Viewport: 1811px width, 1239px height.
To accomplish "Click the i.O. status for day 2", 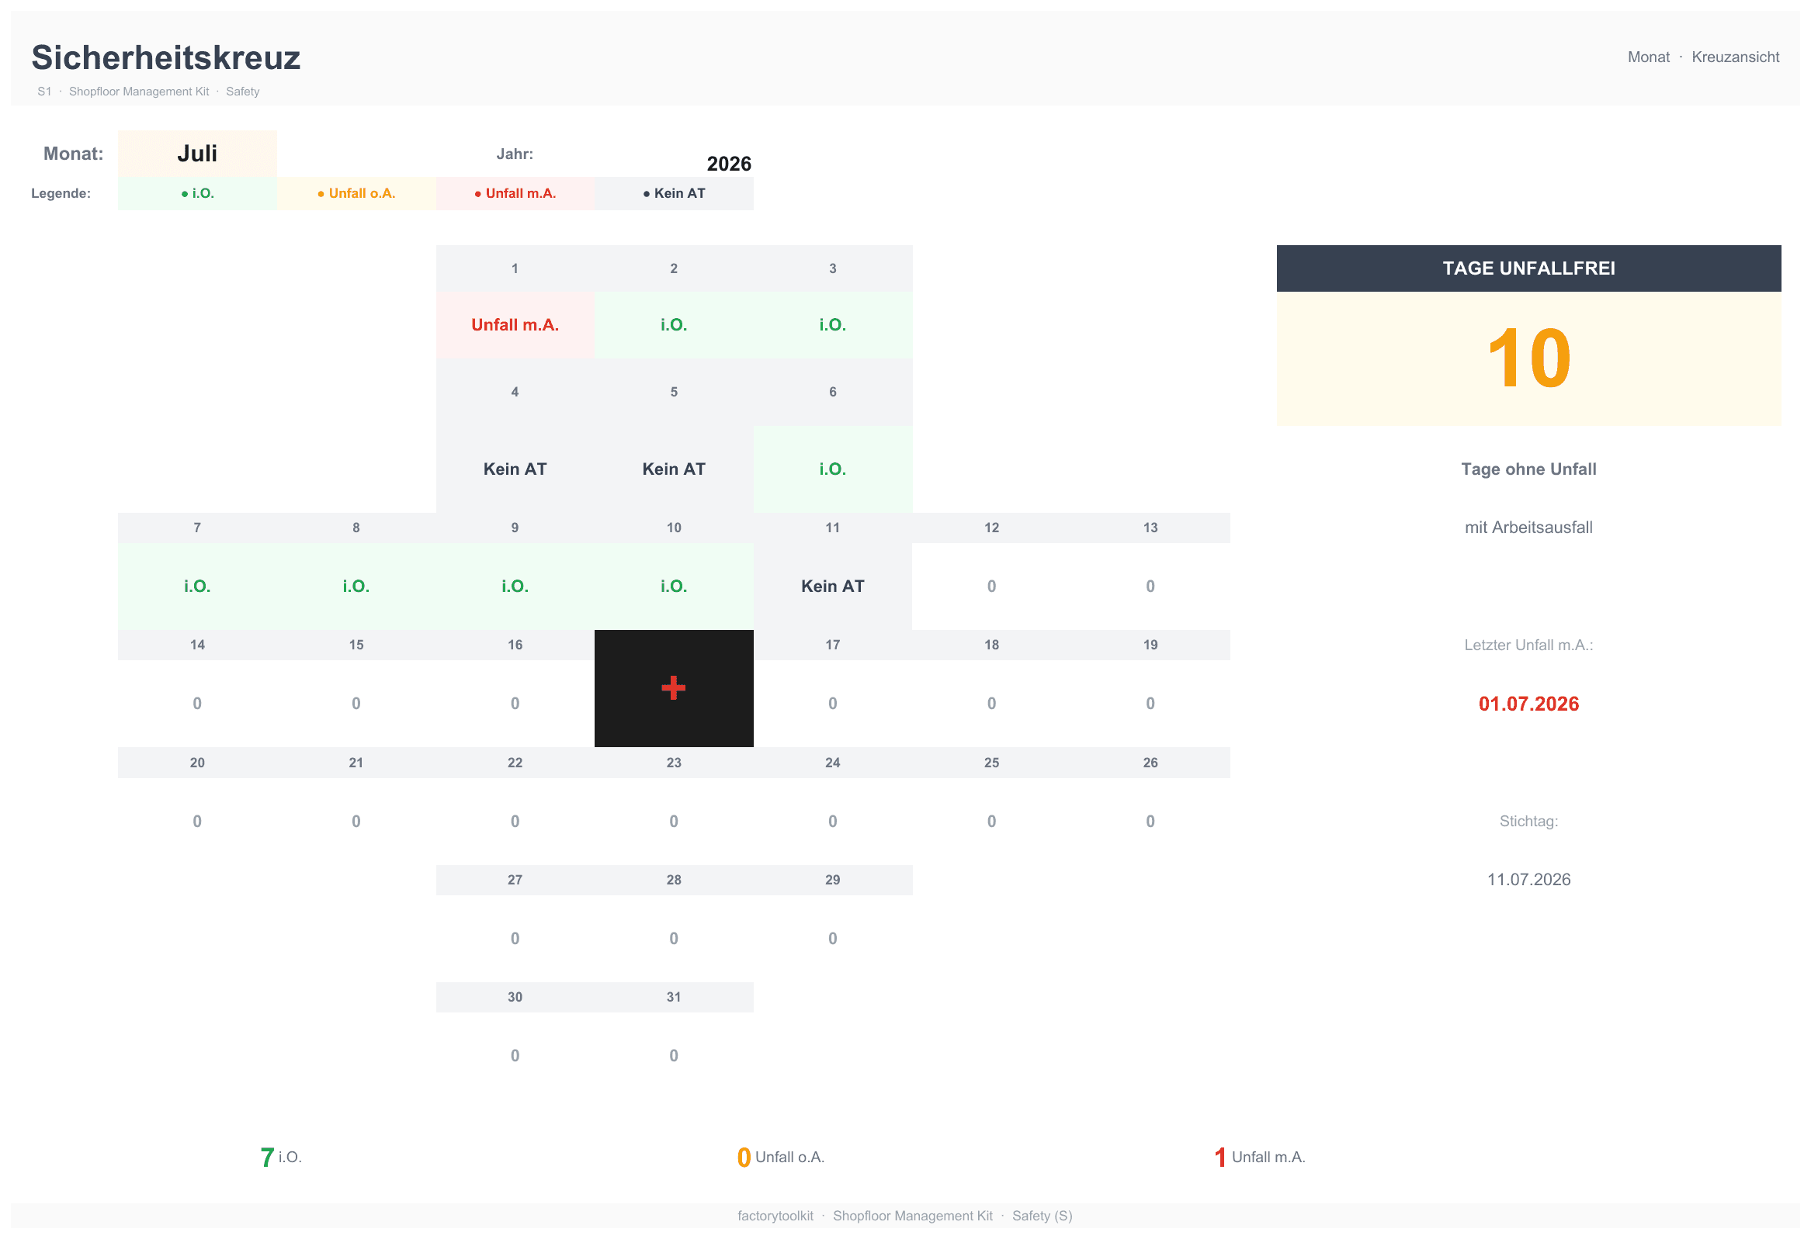I will coord(674,325).
